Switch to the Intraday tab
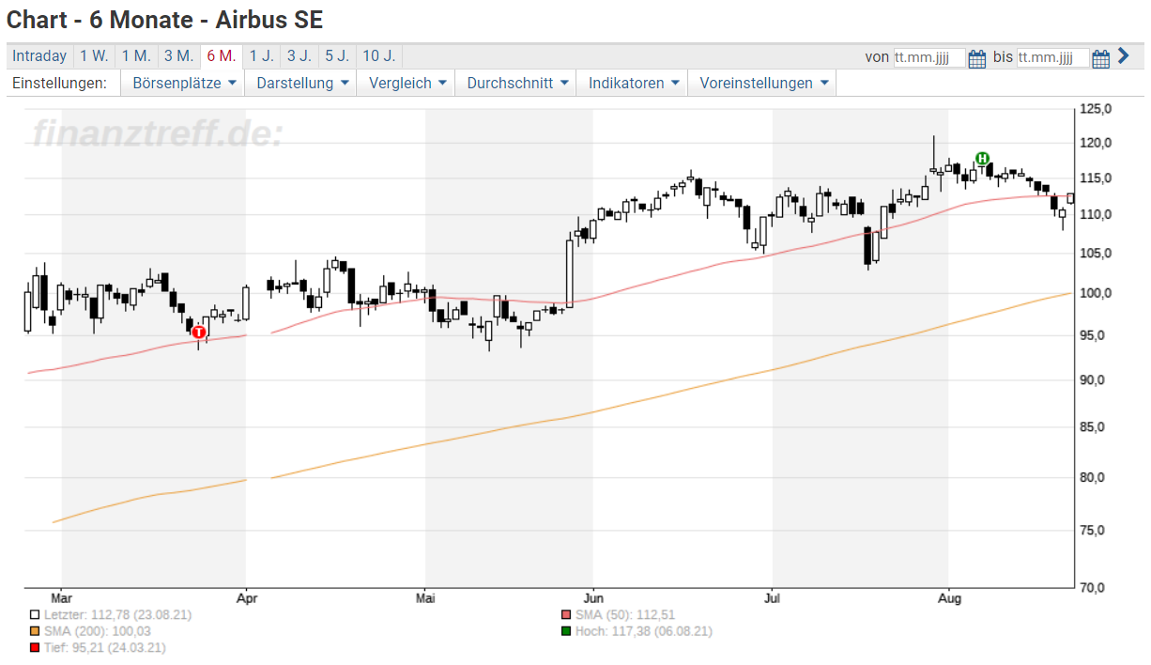Viewport: 1151px width, 665px height. 39,56
